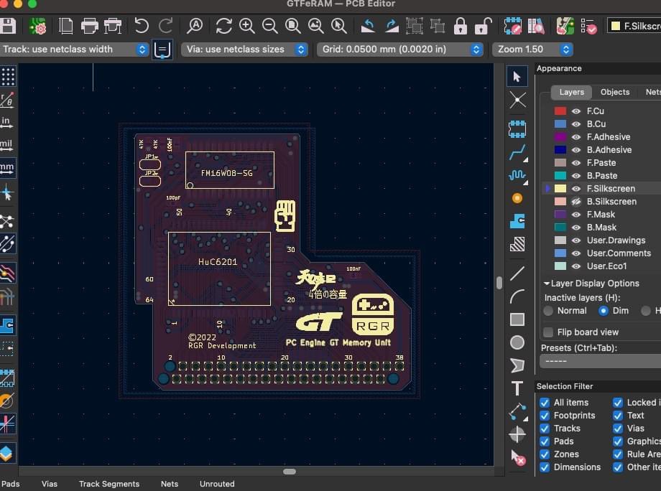
Task: Zoom to fit page
Action: (x=293, y=26)
